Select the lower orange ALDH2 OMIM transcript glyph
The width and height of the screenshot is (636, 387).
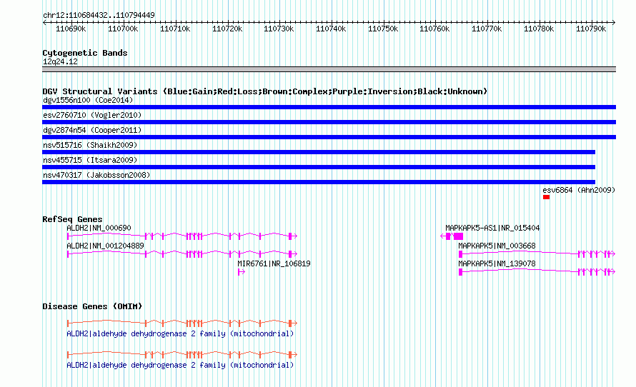pyautogui.click(x=182, y=355)
